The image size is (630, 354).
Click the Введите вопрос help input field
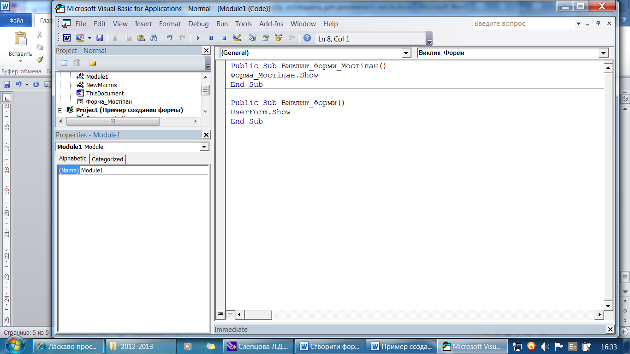[523, 24]
